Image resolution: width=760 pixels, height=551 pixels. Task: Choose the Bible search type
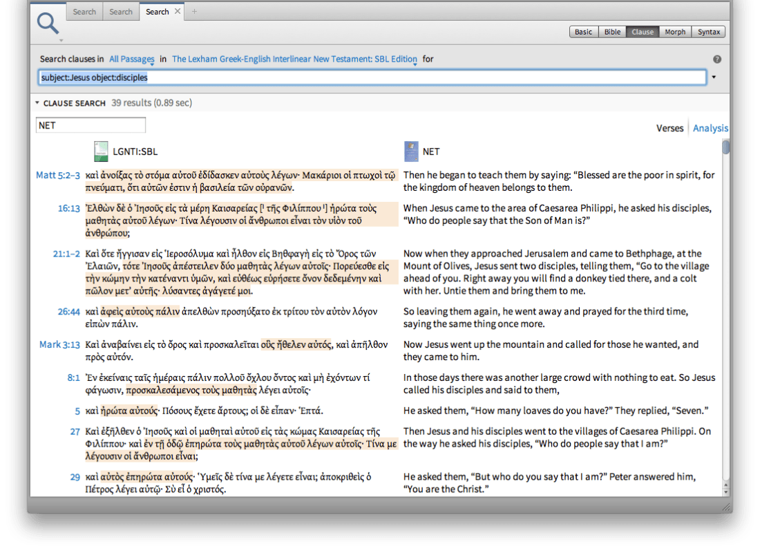612,32
